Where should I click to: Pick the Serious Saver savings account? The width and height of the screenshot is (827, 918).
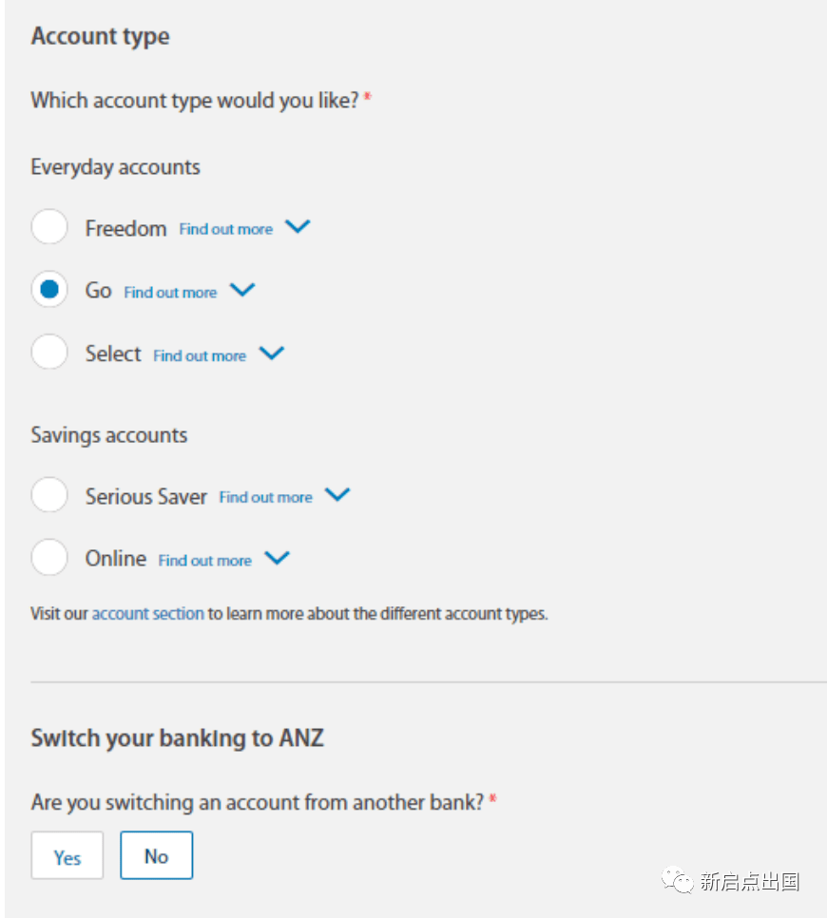coord(49,495)
